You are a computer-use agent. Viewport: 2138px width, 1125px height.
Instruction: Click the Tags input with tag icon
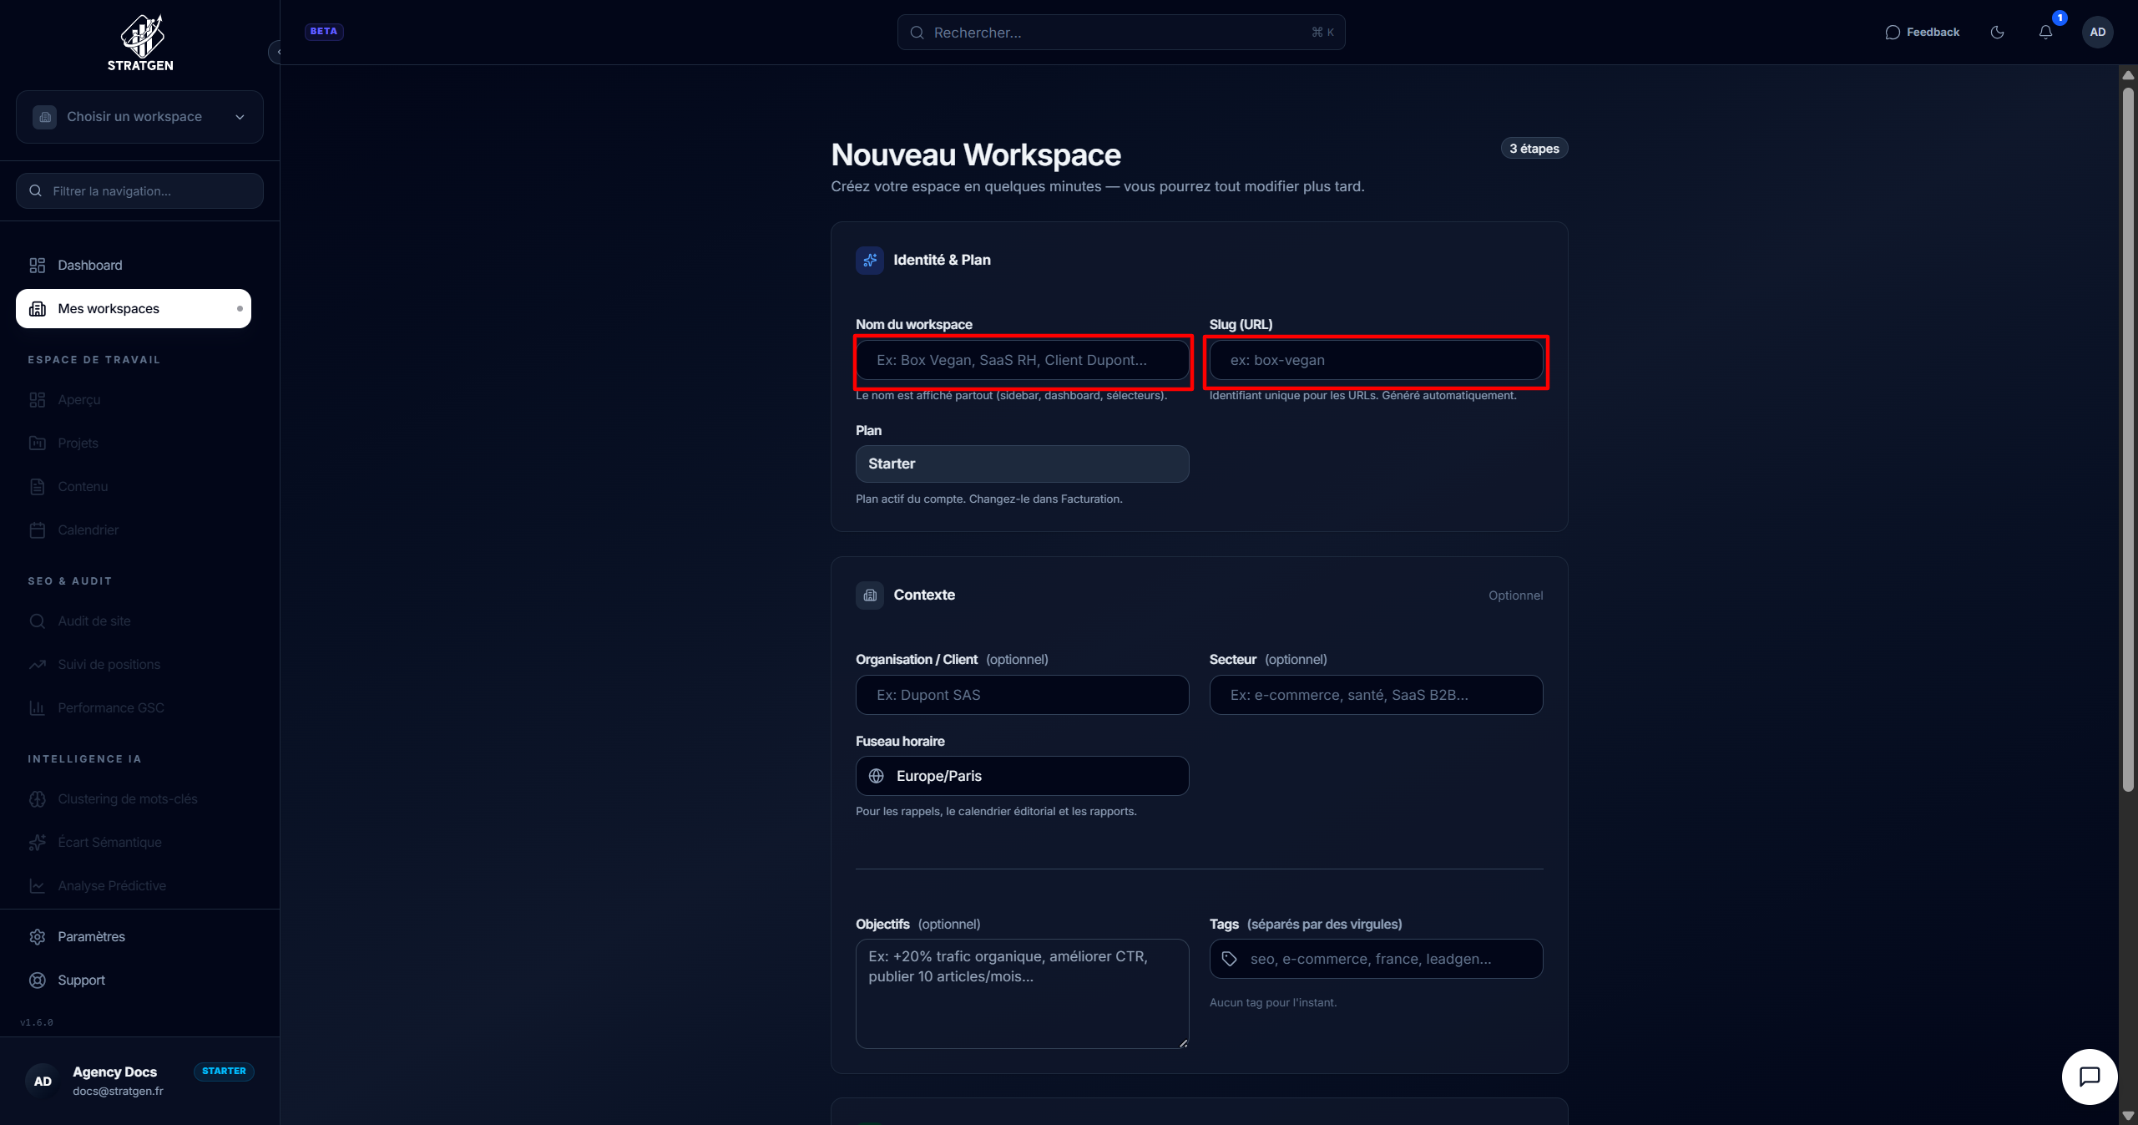(1375, 959)
